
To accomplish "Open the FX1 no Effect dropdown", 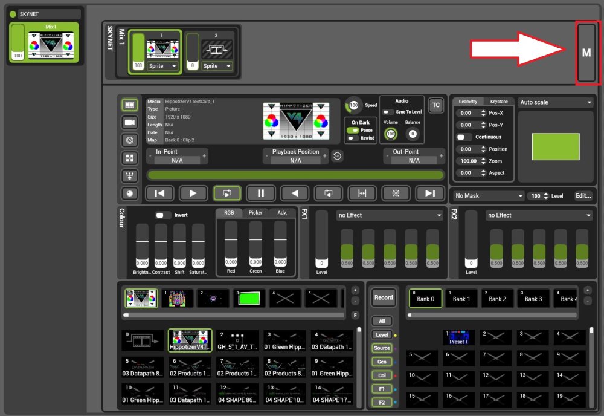I will (x=389, y=215).
